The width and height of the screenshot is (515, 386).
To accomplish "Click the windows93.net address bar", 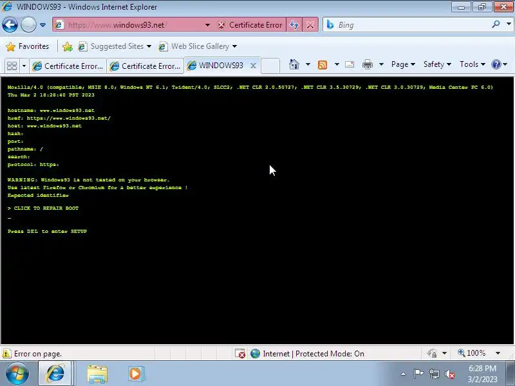I will click(130, 25).
